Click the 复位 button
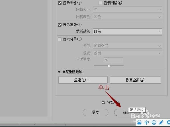 click(95, 112)
